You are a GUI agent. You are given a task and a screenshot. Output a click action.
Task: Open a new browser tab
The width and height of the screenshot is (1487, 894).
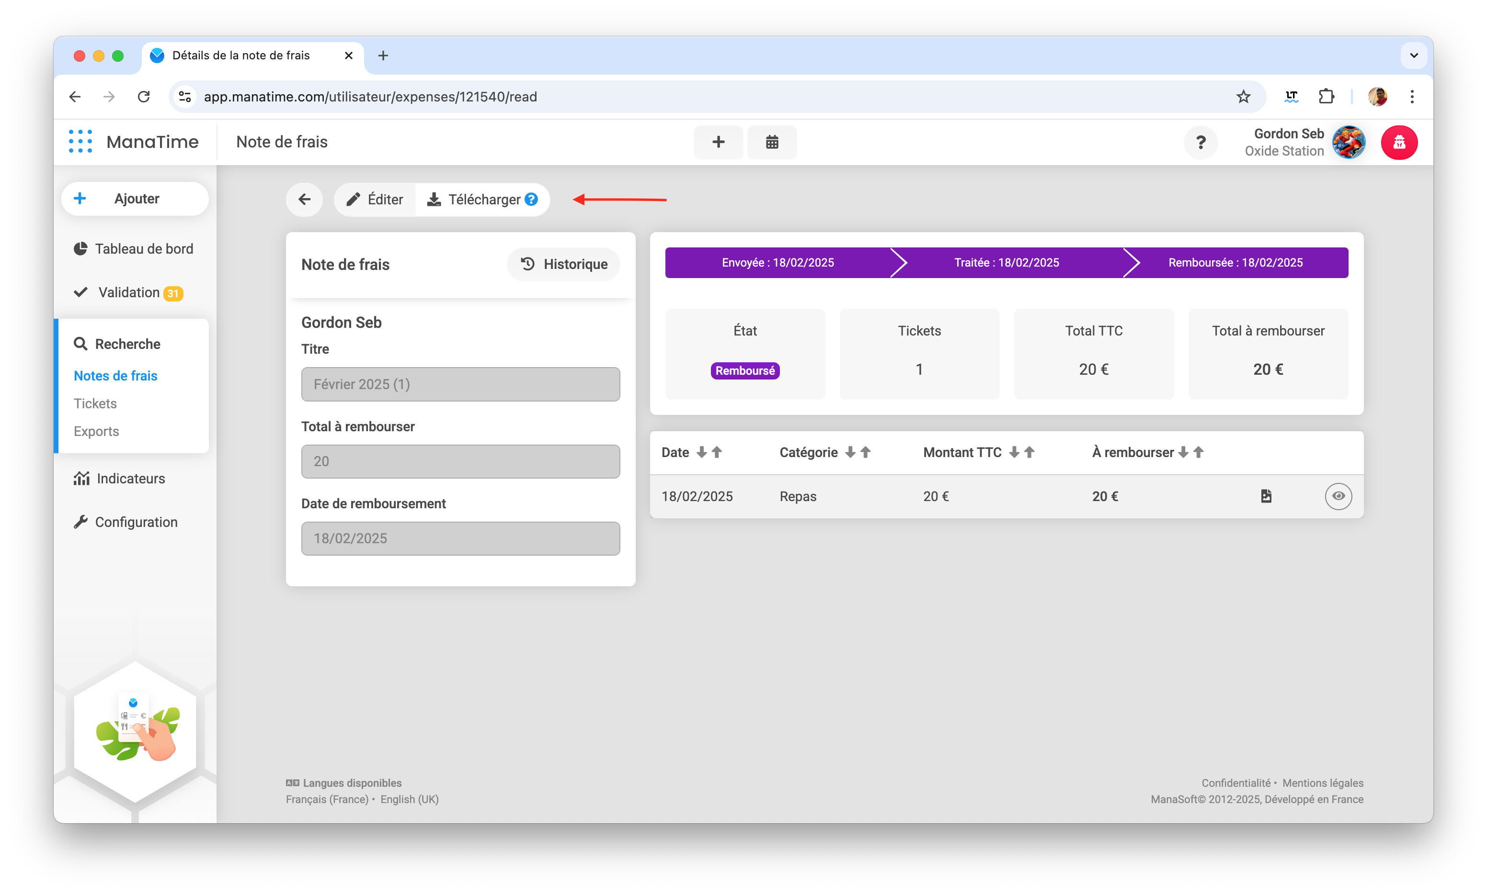[383, 56]
